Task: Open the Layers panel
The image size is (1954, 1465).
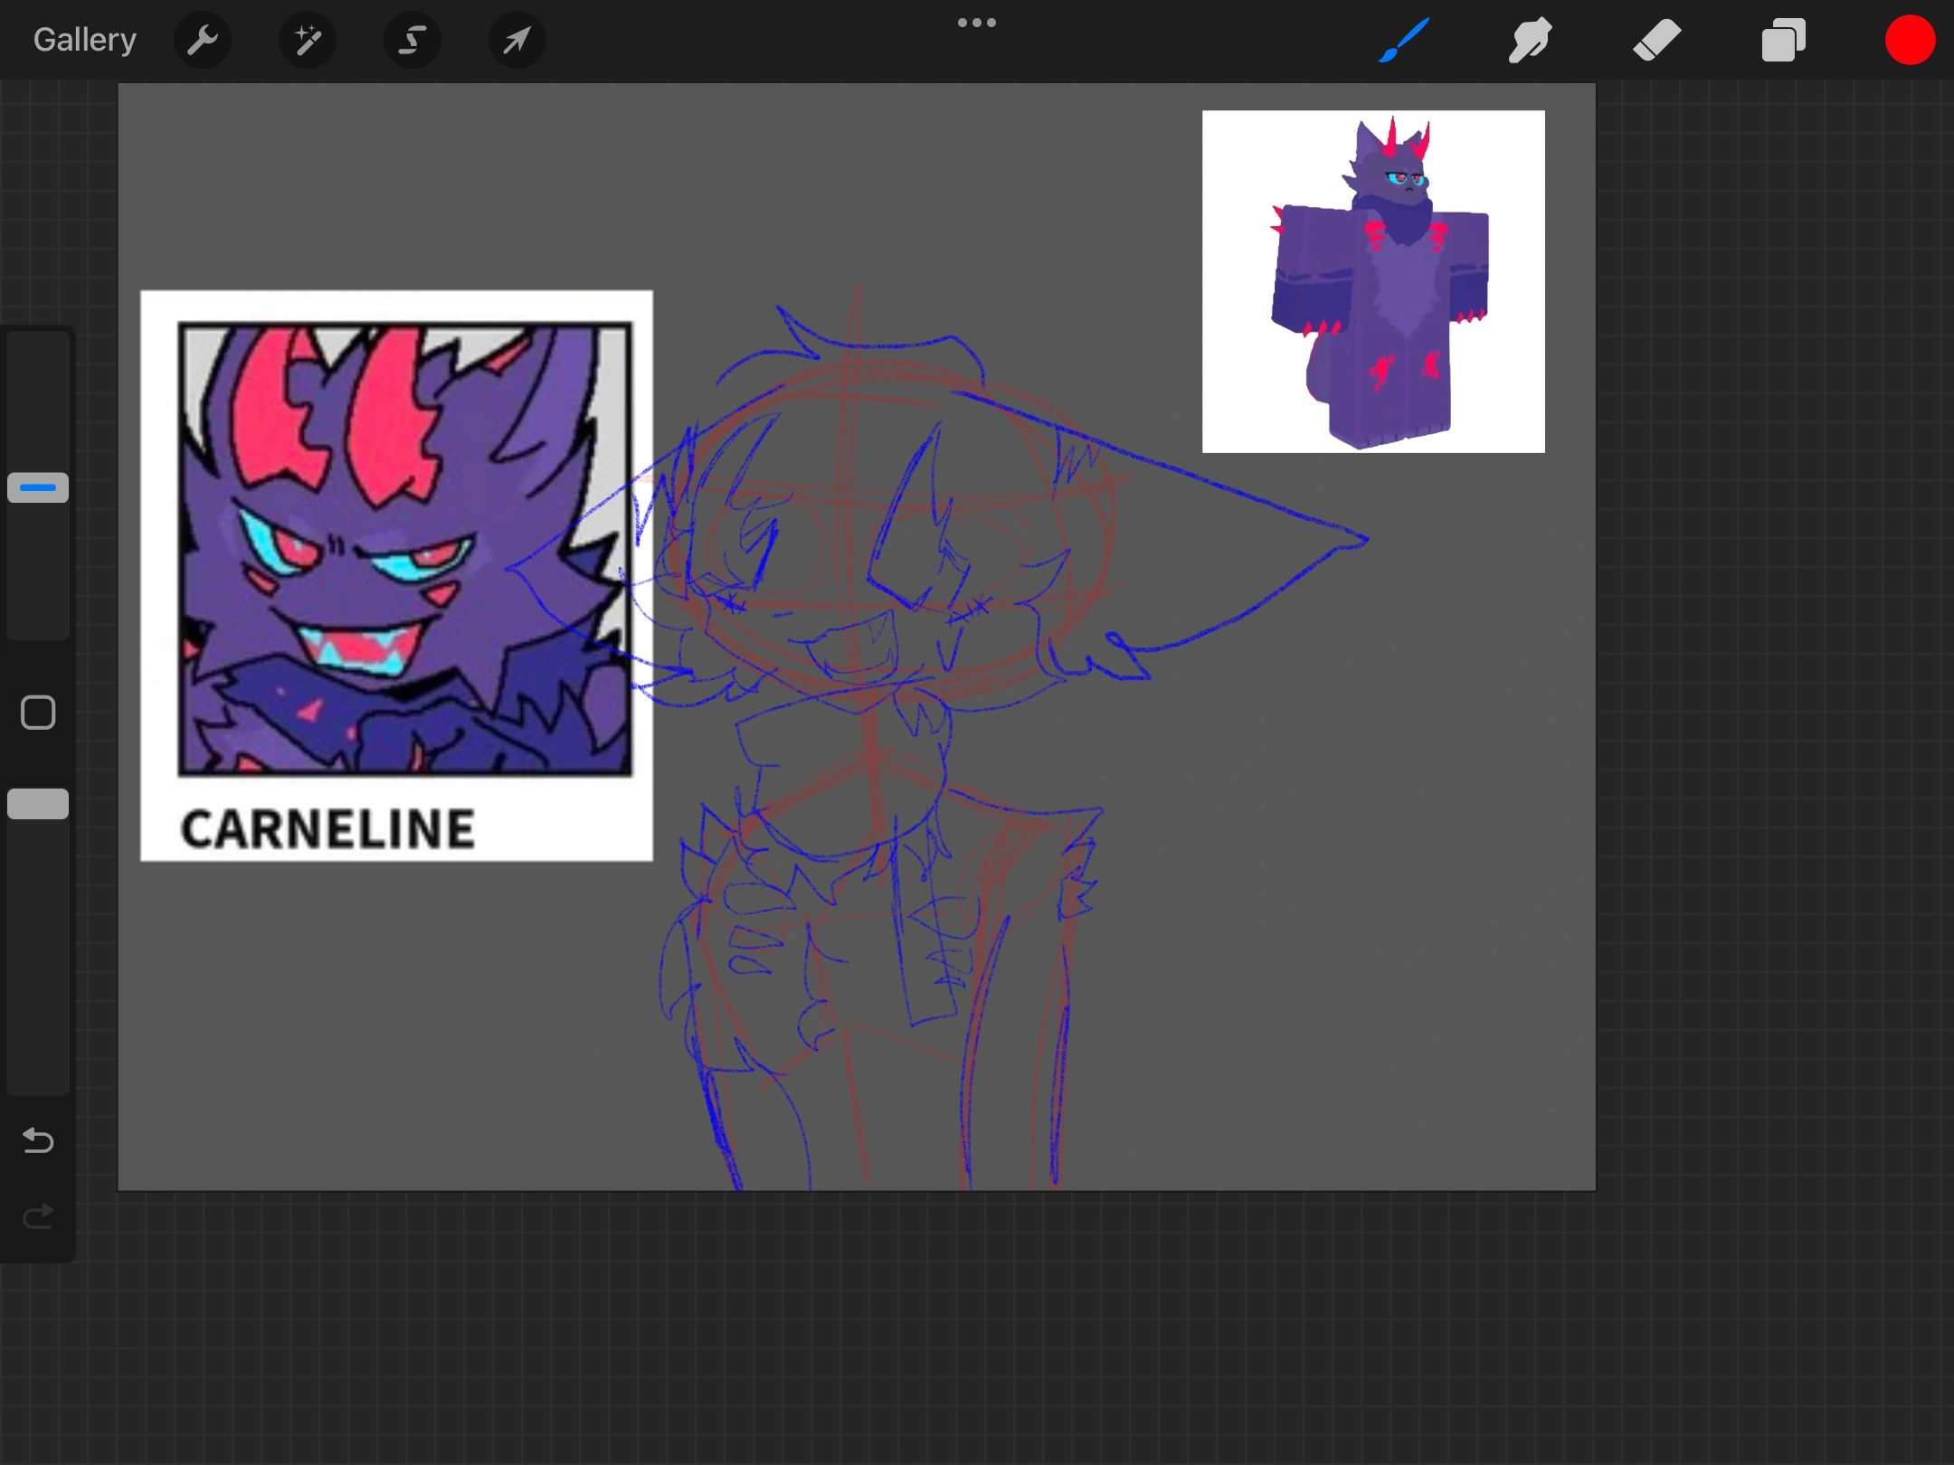Action: (x=1783, y=40)
